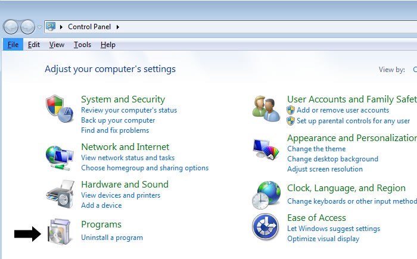Screen dimensions: 417x259
Task: Click the Appearance and Personalization monitor icon
Action: click(x=266, y=149)
